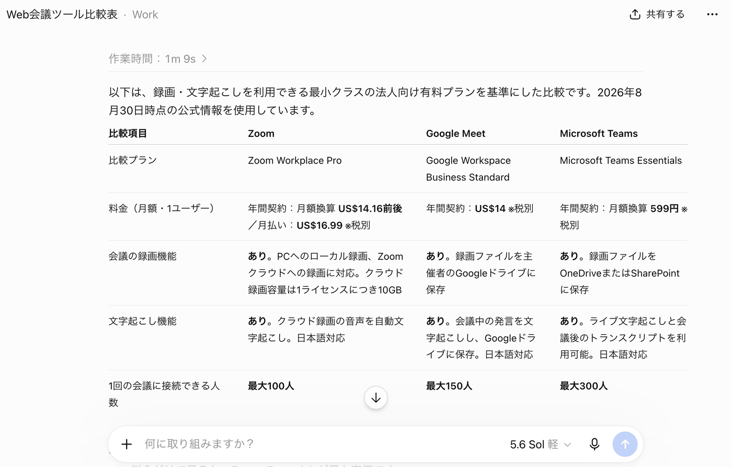Click Google Meet 会議中の発言 transcription cell
This screenshot has width=732, height=467.
(x=481, y=338)
